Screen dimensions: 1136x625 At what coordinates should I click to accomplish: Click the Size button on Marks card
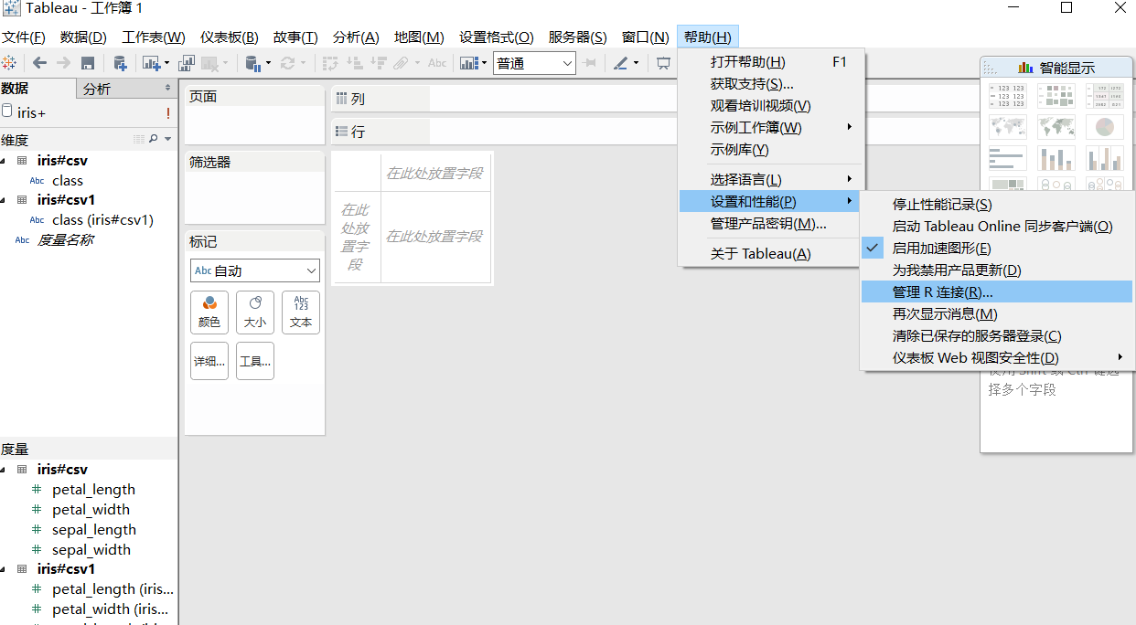coord(255,312)
